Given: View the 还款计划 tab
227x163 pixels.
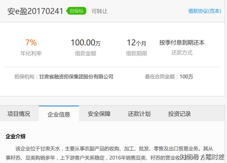Looking at the screenshot, I should [139, 114].
